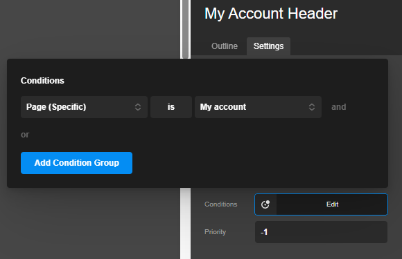
Task: Select the Settings tab
Action: [x=268, y=46]
